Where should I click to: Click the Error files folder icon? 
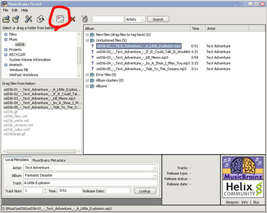point(92,74)
